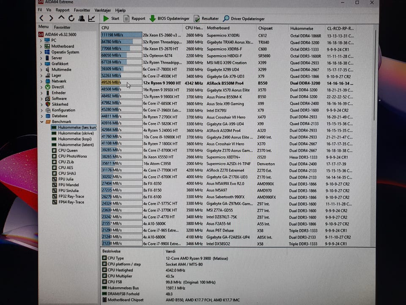Expand the Netværk tree node
406x305 pixels.
click(x=41, y=81)
